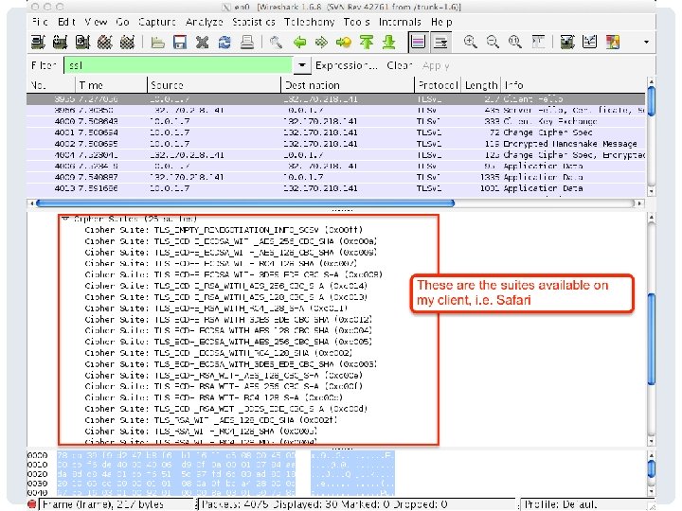The width and height of the screenshot is (682, 511).
Task: Open a capture file folder icon
Action: pos(157,43)
